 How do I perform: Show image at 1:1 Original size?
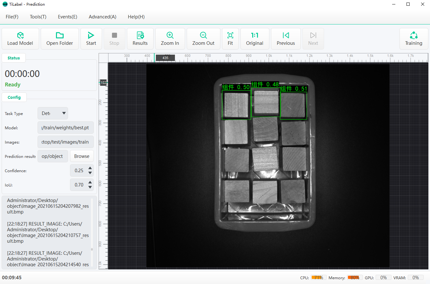pyautogui.click(x=254, y=38)
